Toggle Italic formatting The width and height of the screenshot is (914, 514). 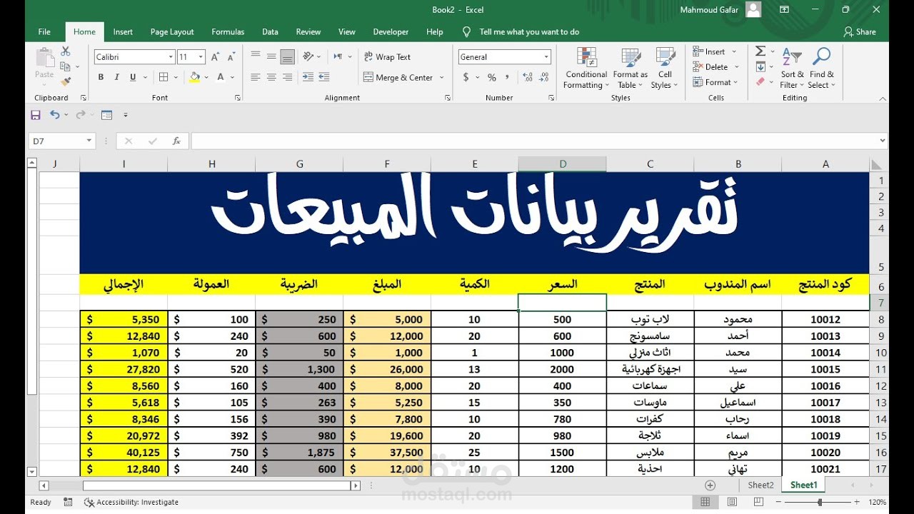(x=116, y=77)
